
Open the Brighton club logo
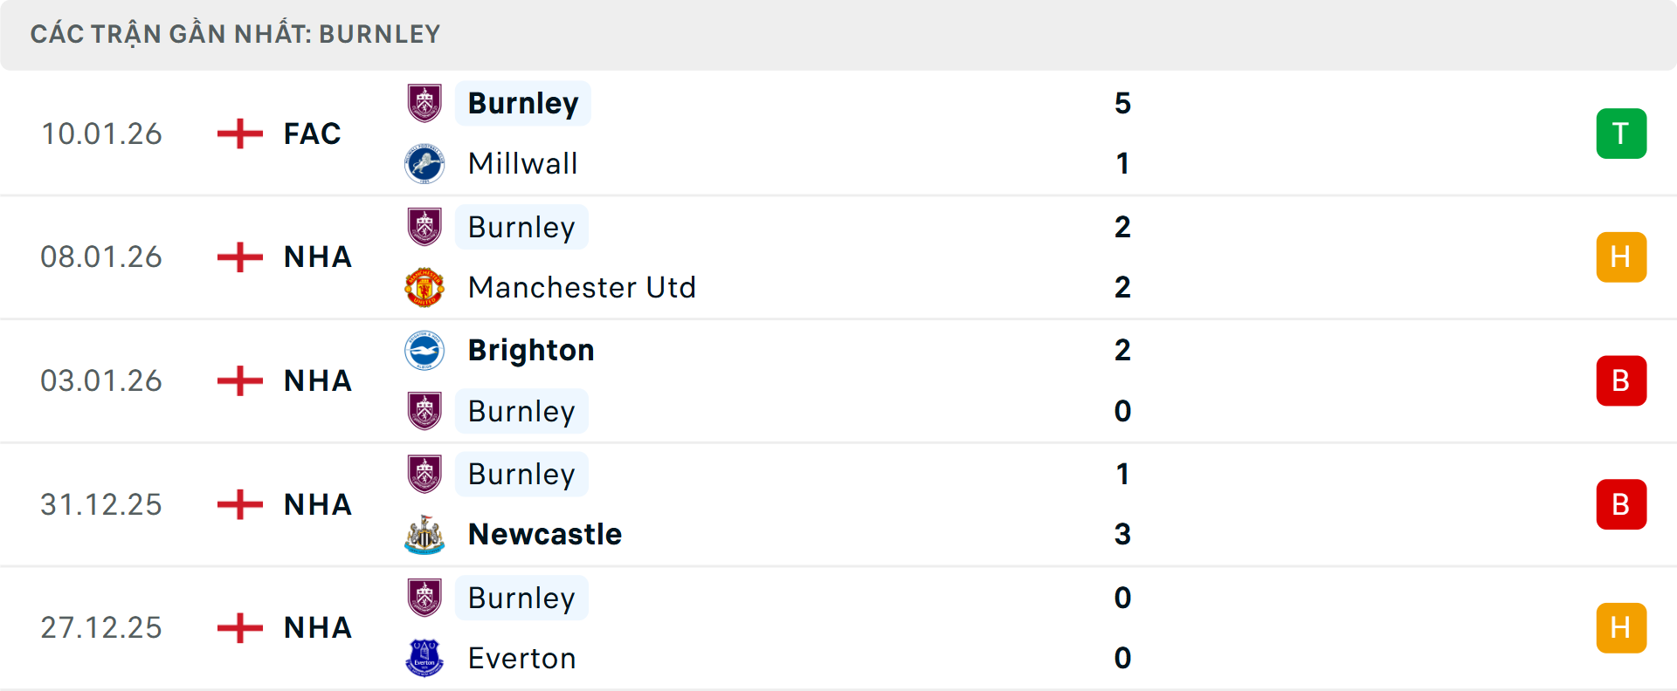425,350
